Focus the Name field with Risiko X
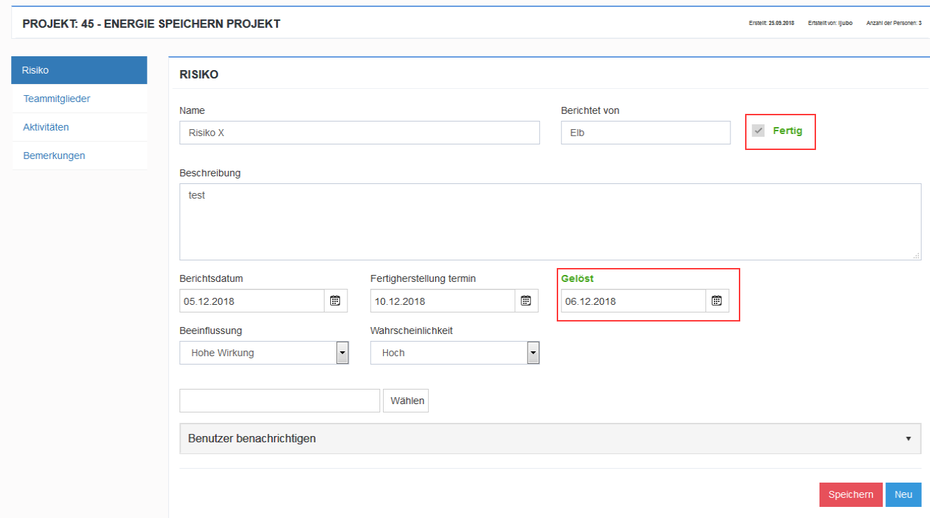Image resolution: width=930 pixels, height=518 pixels. [359, 133]
